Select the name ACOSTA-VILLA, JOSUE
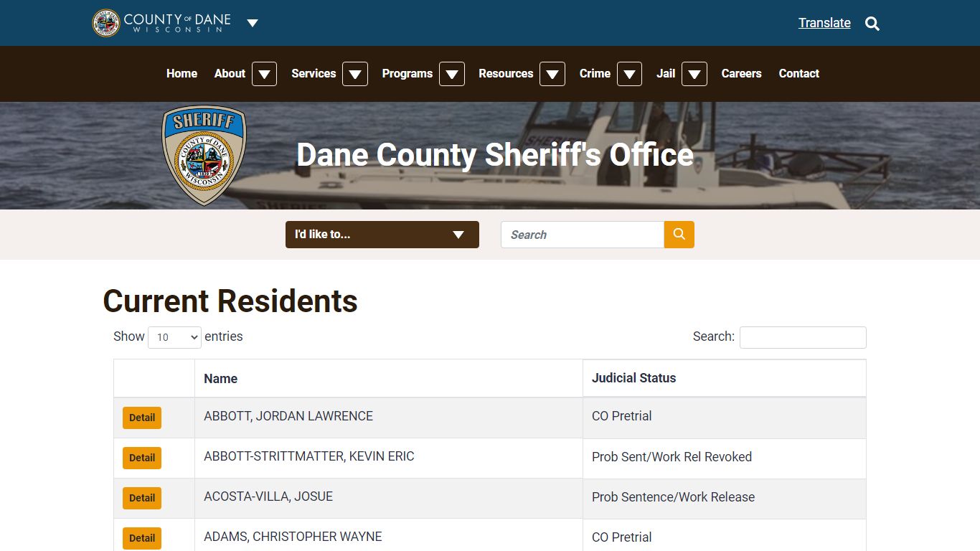 pos(268,496)
